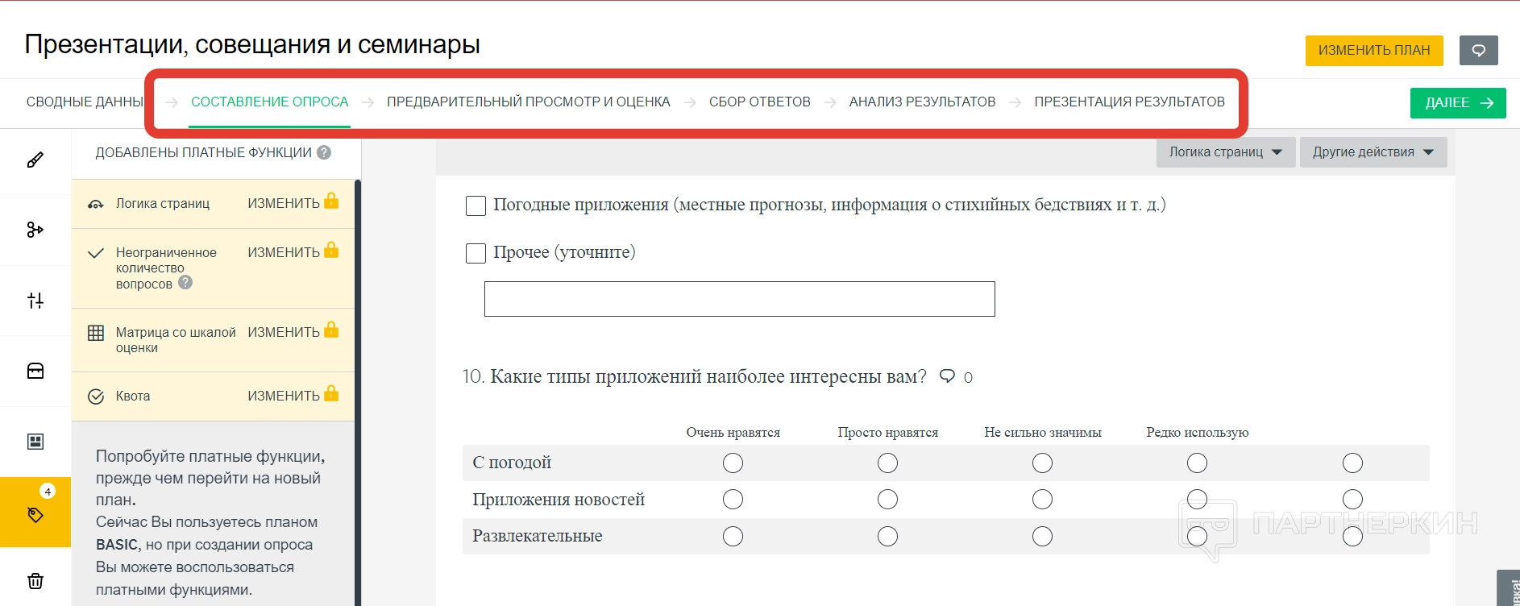The image size is (1520, 606).
Task: Check the Погодные приложения checkbox
Action: point(476,205)
